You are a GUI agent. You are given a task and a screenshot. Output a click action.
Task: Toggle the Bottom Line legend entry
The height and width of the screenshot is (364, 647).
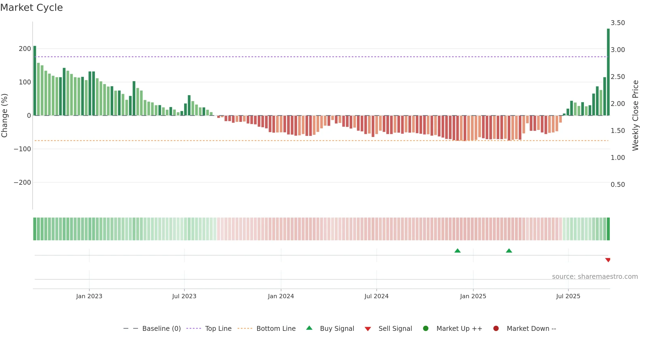(x=267, y=328)
